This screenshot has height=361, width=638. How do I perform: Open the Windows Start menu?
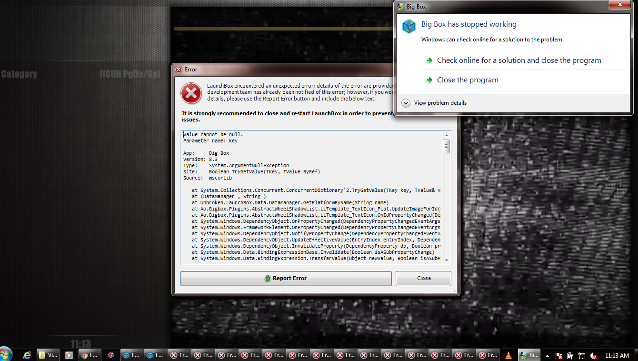6,355
